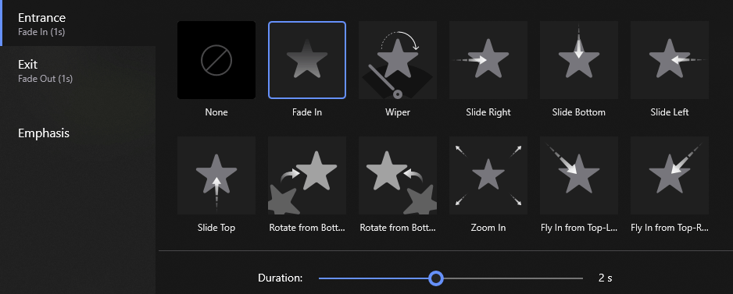
Task: Apply Fly In from Top-Right animation
Action: [x=670, y=175]
